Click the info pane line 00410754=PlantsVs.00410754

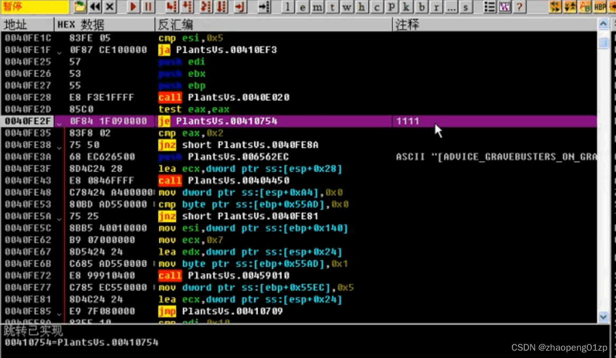81,342
